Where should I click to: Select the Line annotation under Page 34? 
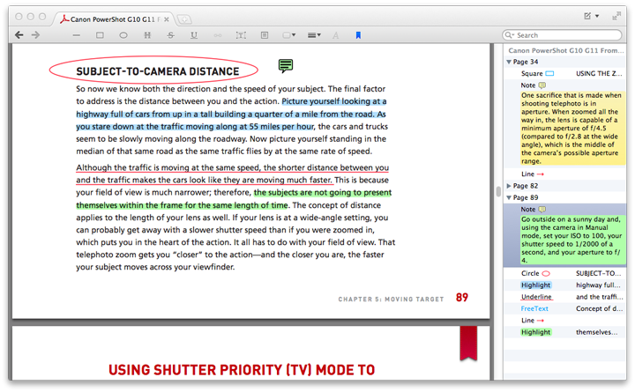(x=565, y=174)
